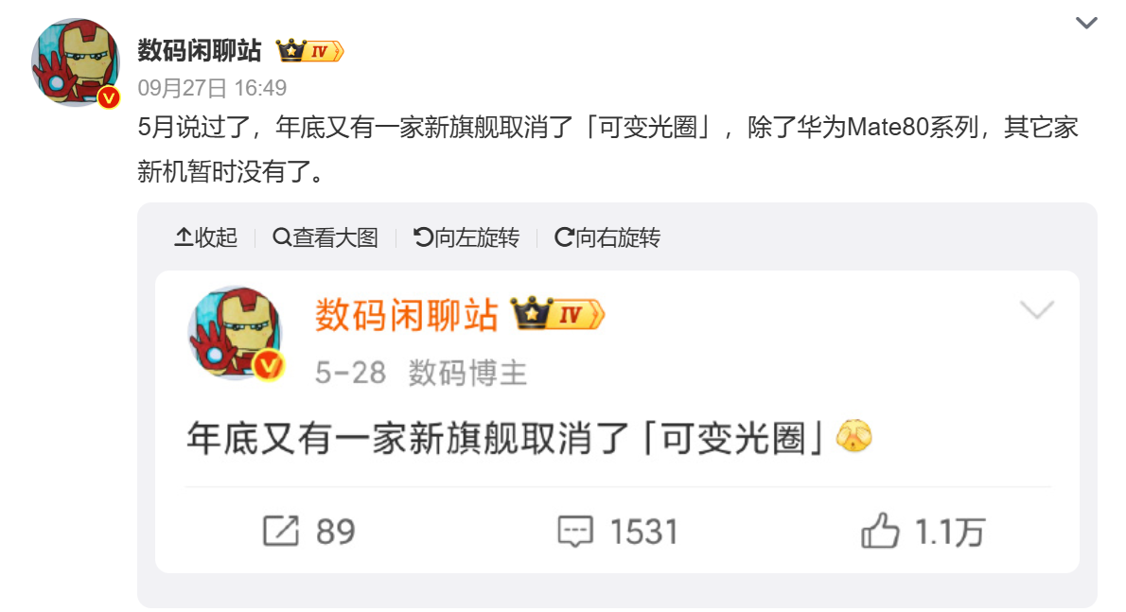Click the orange 数码闲聊站 name in embedded post
The image size is (1126, 612).
coord(407,315)
